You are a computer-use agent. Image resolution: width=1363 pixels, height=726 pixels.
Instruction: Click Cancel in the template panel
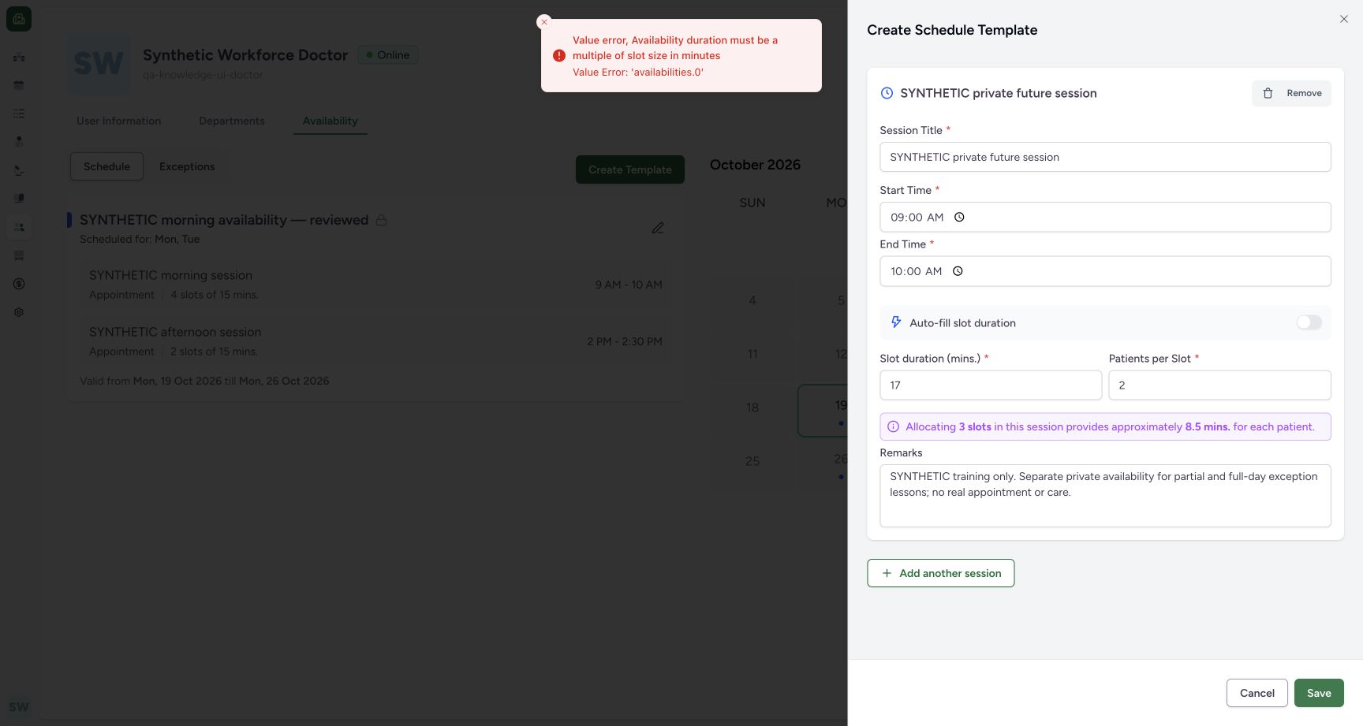coord(1257,693)
